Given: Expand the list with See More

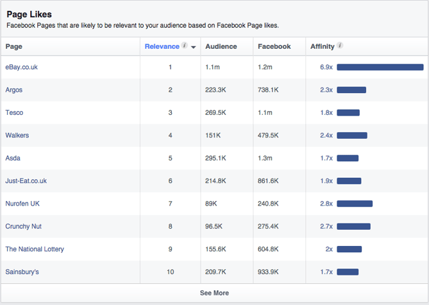Looking at the screenshot, I should tap(214, 293).
